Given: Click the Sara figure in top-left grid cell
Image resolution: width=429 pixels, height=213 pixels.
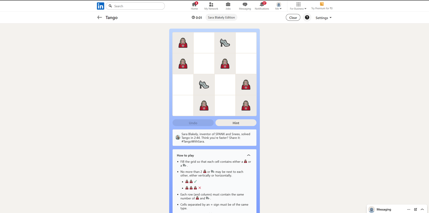Looking at the screenshot, I should tap(183, 43).
